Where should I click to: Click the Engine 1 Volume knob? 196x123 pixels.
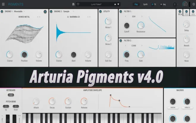[39, 55]
